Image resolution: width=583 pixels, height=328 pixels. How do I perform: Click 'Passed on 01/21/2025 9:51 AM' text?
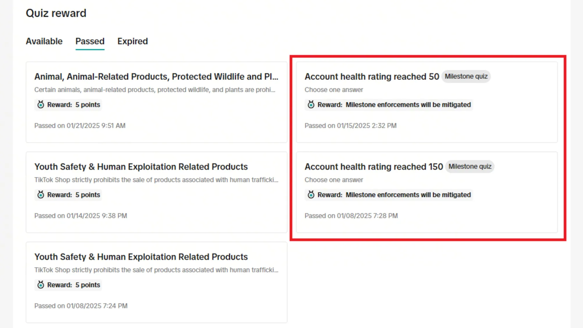coord(80,126)
